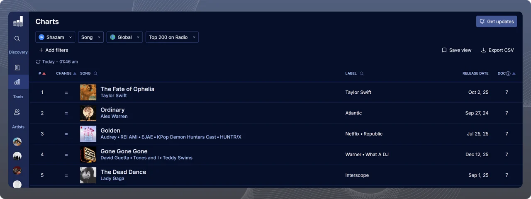The image size is (531, 199).
Task: Click artist KPop Demon Hunters Cast
Action: (187, 137)
